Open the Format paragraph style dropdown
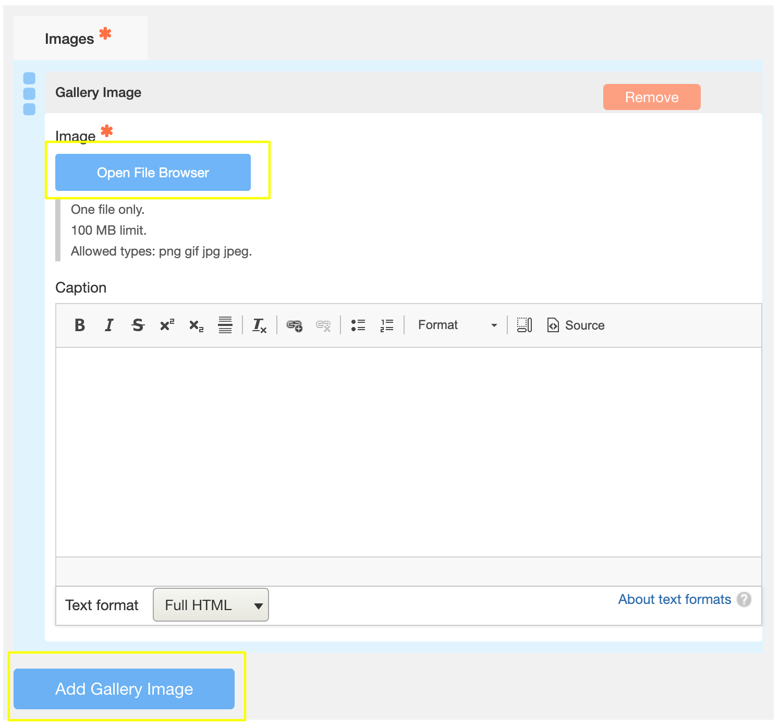 [x=456, y=324]
